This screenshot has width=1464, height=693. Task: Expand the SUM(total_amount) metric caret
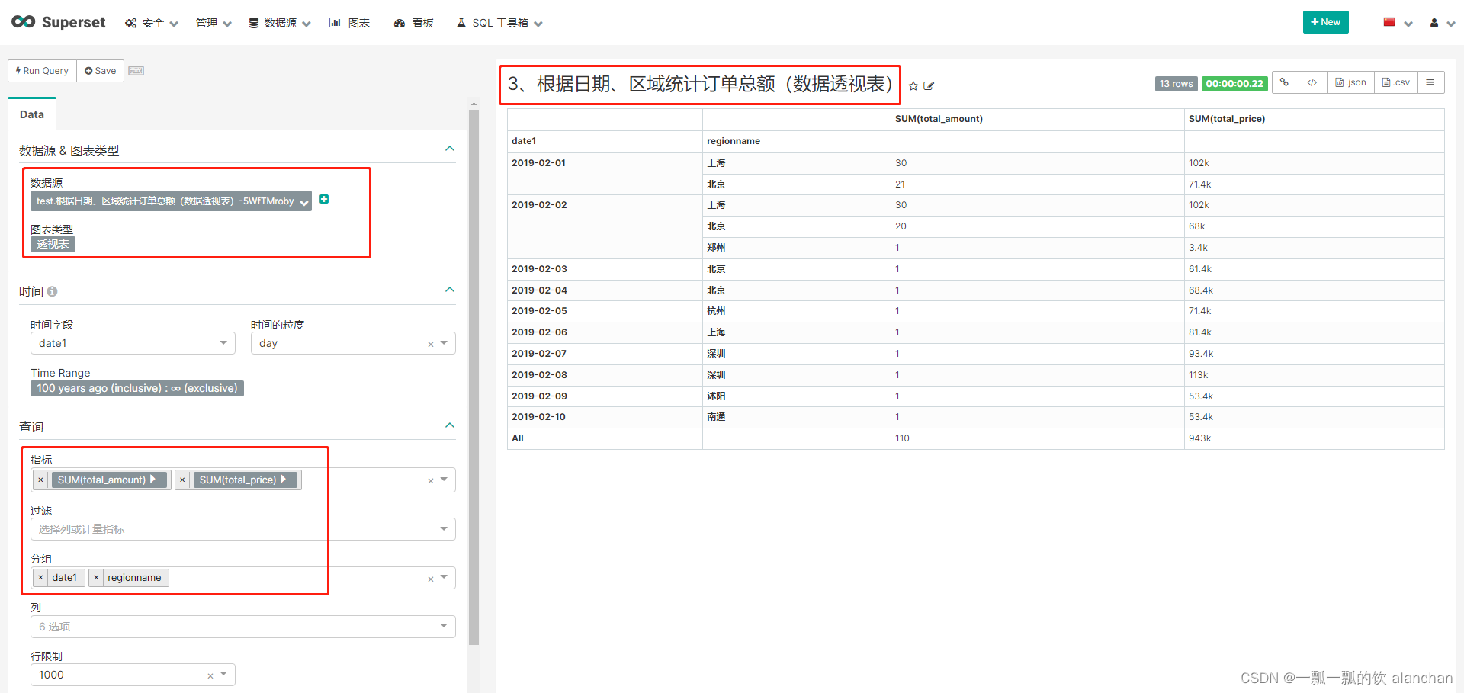coord(153,479)
